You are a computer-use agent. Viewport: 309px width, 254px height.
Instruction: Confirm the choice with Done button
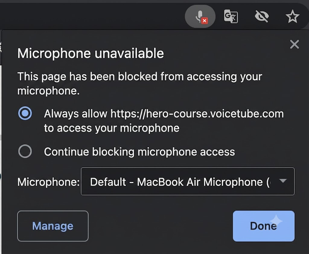tap(264, 226)
